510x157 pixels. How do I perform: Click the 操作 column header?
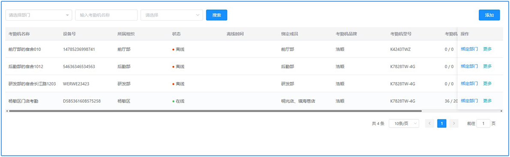tap(465, 34)
